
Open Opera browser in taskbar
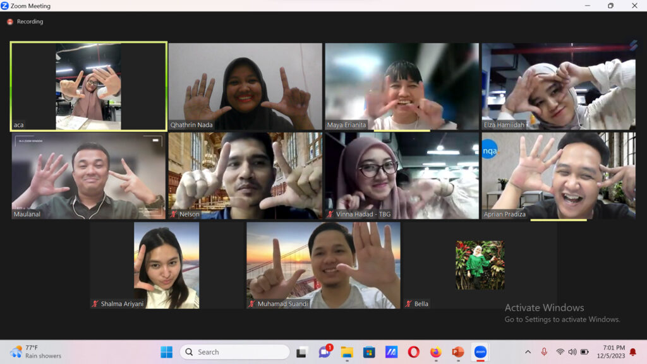coord(413,352)
